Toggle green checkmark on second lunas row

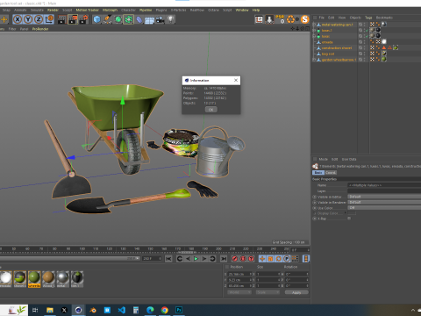(367, 36)
